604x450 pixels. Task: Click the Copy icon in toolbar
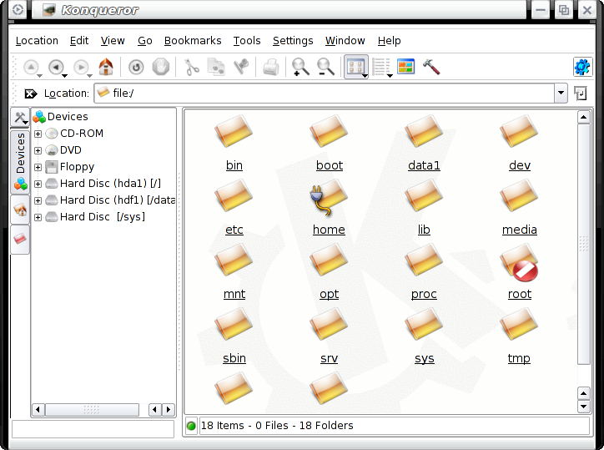tap(216, 67)
